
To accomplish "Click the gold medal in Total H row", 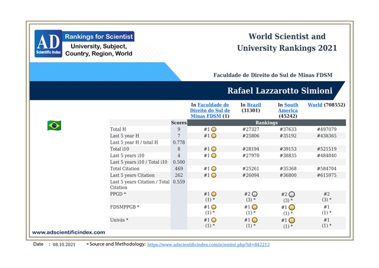I will pos(214,129).
